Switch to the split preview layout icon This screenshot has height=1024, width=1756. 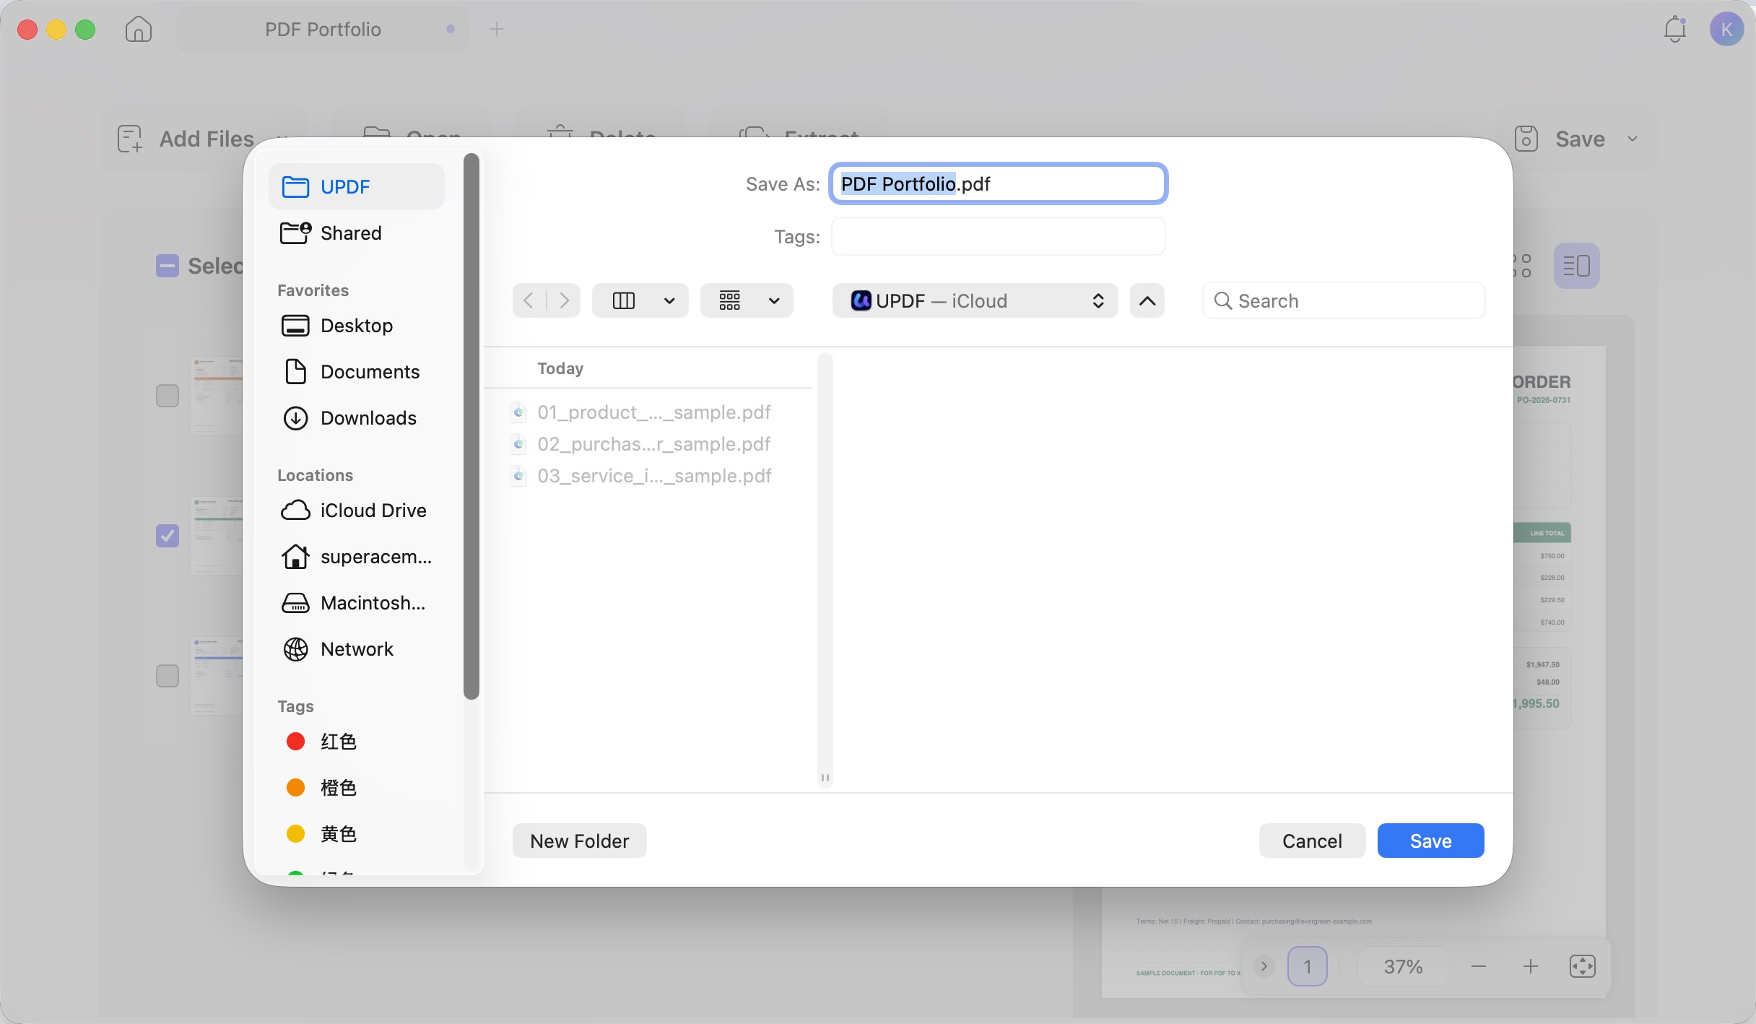coord(1576,266)
